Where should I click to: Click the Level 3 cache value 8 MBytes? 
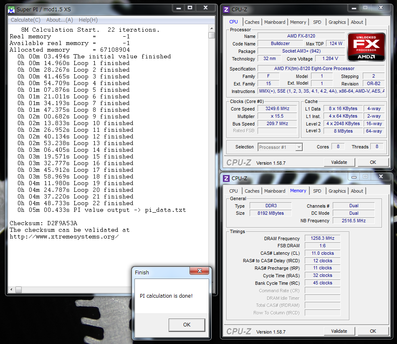tap(343, 131)
